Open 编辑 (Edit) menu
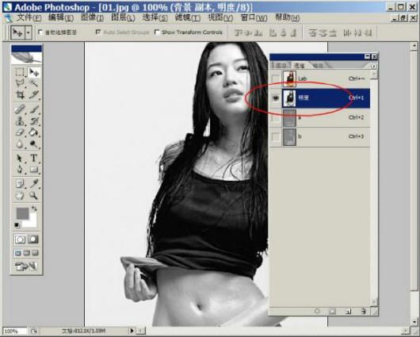 click(61, 17)
